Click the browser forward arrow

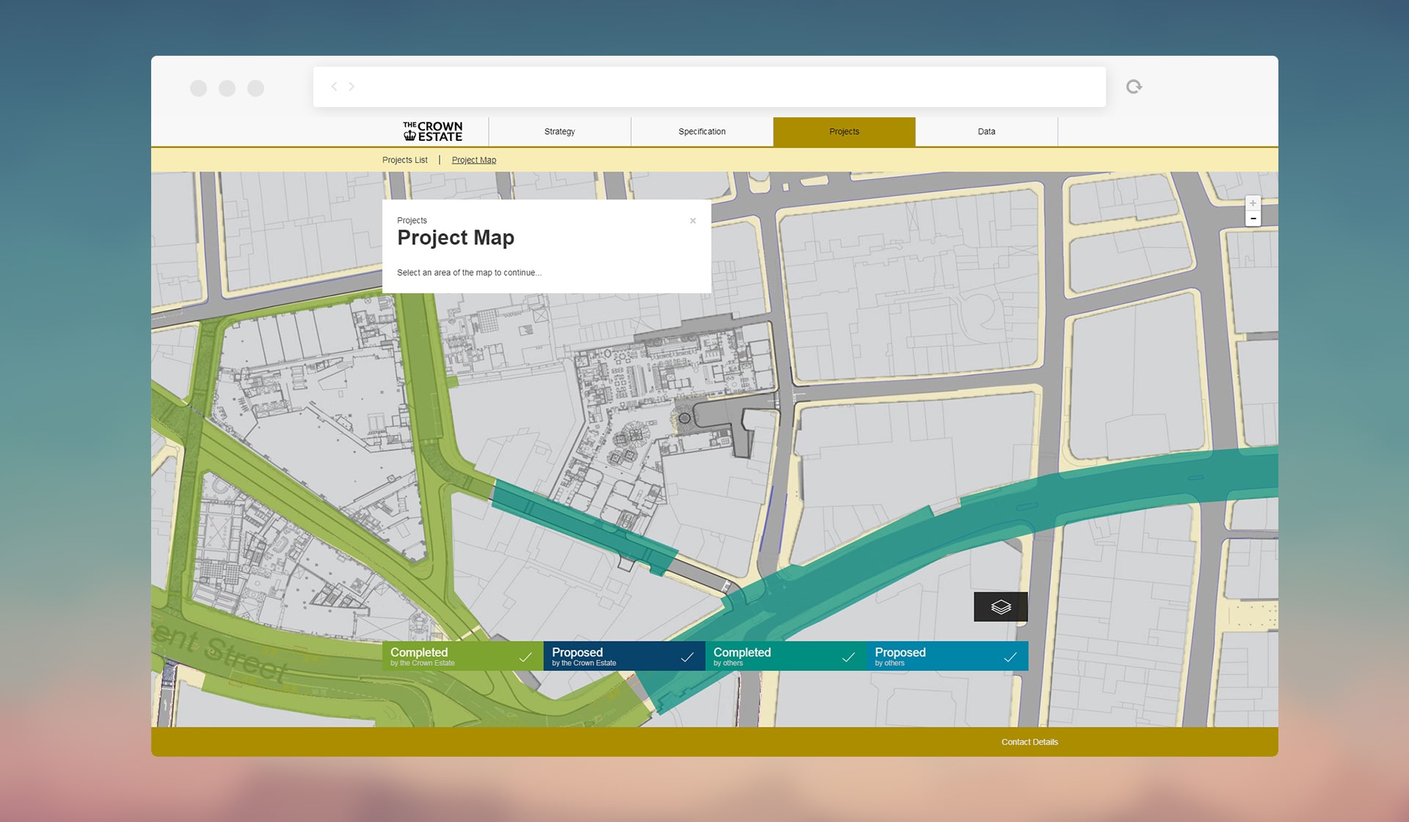pyautogui.click(x=352, y=87)
